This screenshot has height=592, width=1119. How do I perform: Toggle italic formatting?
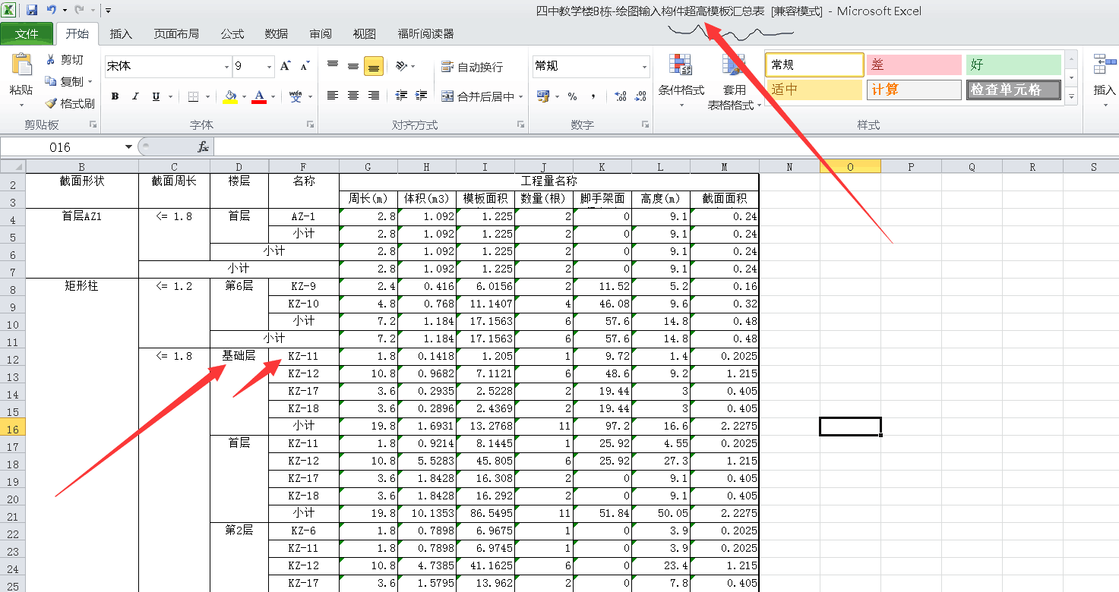point(135,96)
